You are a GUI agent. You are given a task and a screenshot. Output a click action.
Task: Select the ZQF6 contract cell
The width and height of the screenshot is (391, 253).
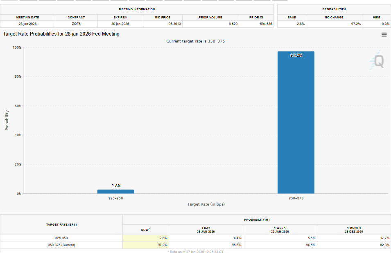[76, 24]
